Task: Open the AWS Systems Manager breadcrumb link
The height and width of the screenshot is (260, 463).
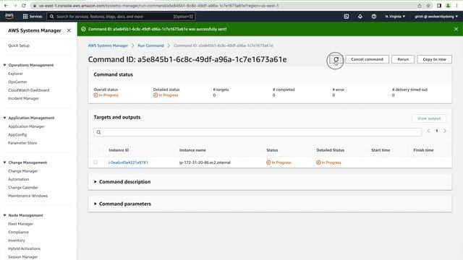Action: pyautogui.click(x=108, y=45)
